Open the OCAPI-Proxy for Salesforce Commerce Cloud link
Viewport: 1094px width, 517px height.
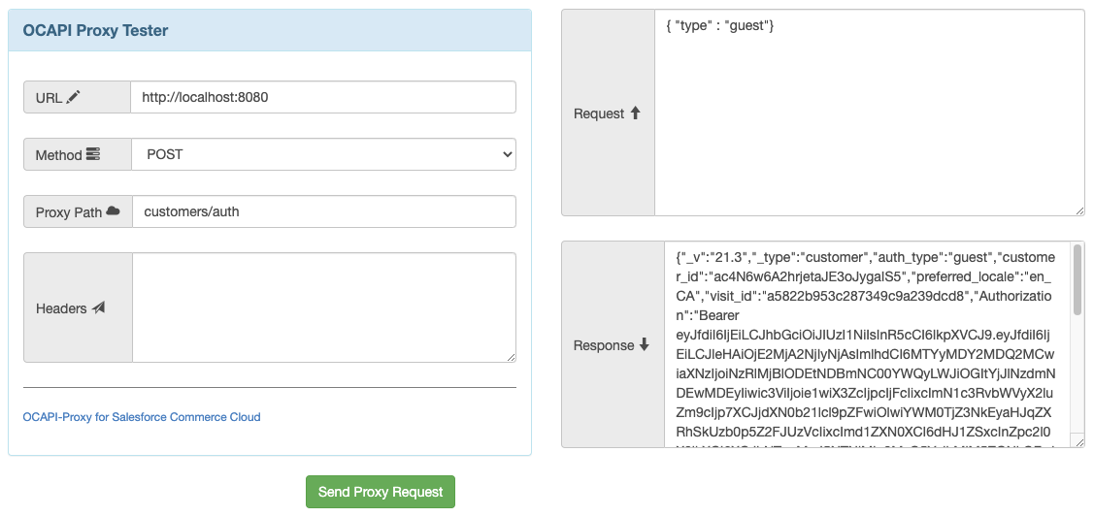pyautogui.click(x=142, y=417)
